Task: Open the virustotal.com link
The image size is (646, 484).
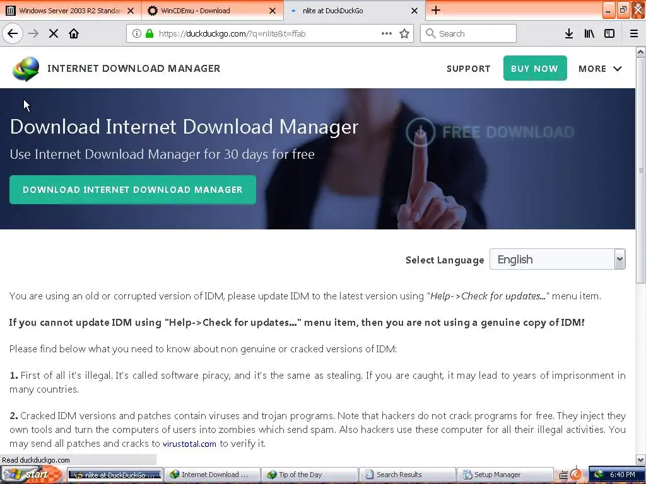Action: (189, 444)
